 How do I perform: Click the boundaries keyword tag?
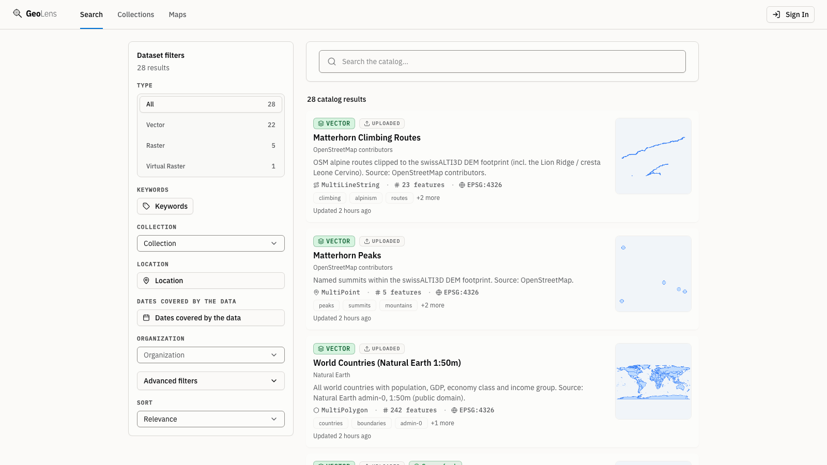(372, 423)
